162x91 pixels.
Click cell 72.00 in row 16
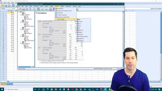click(11, 40)
